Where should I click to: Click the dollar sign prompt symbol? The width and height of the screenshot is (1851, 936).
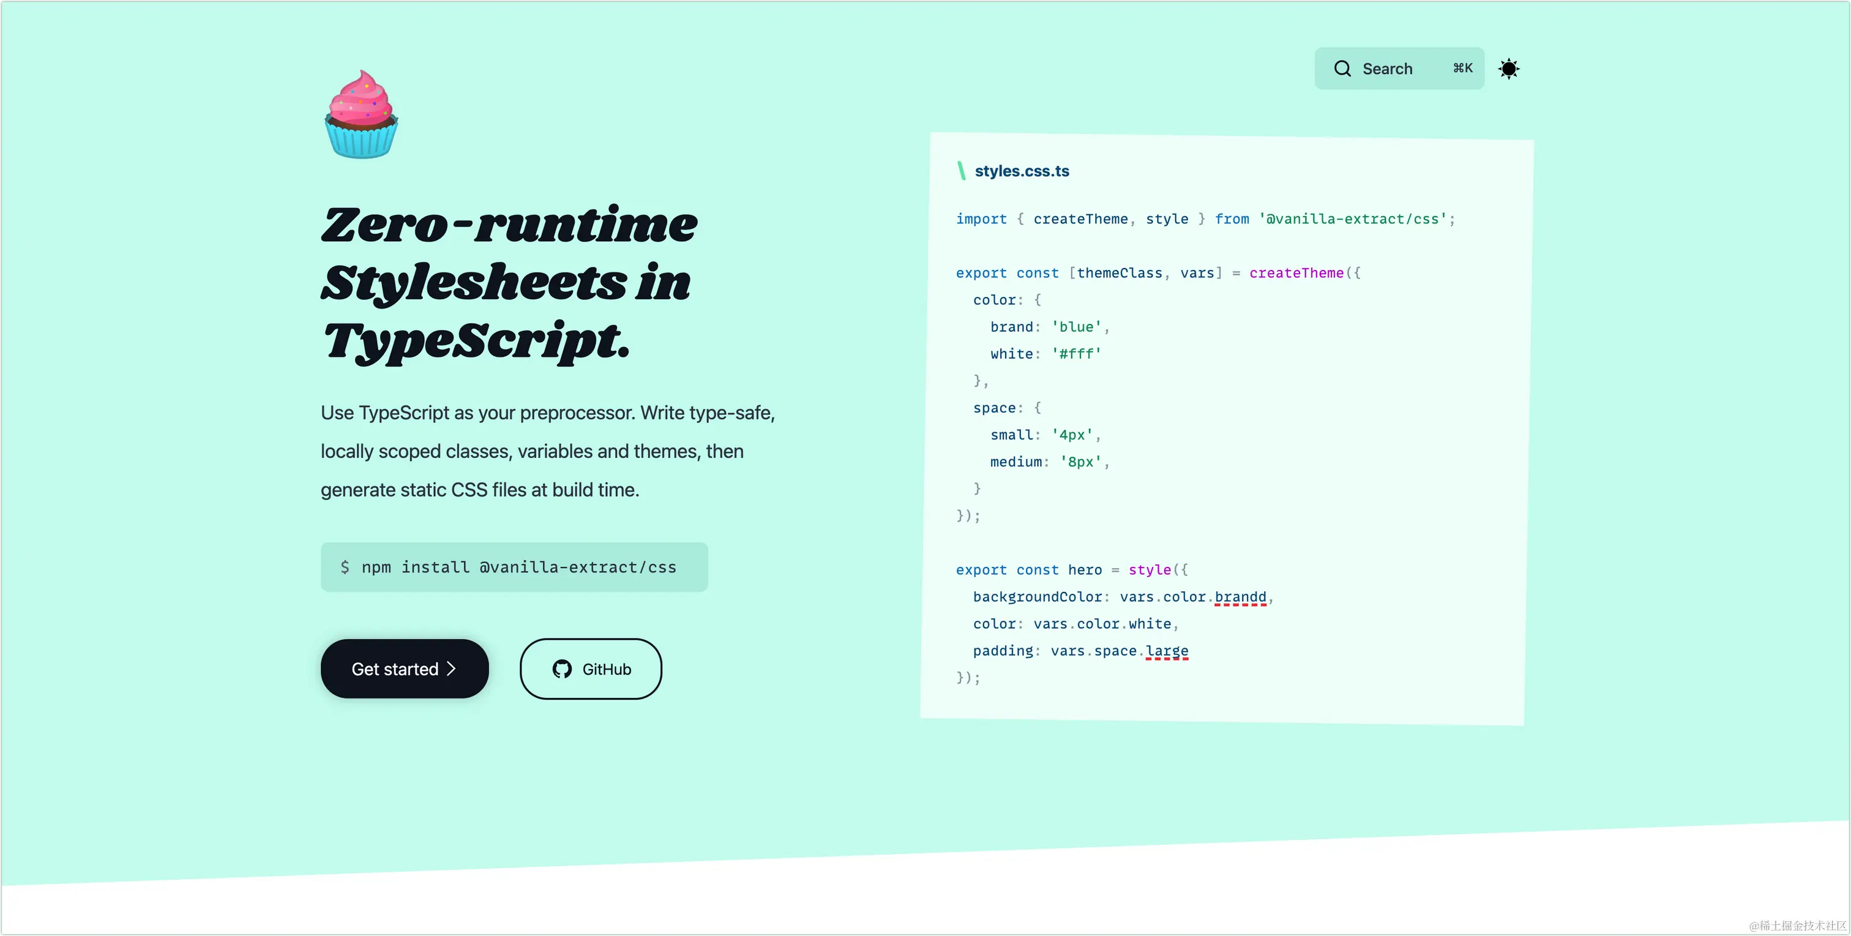(345, 567)
